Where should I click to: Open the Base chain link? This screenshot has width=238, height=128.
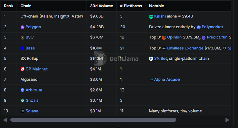(x=30, y=48)
